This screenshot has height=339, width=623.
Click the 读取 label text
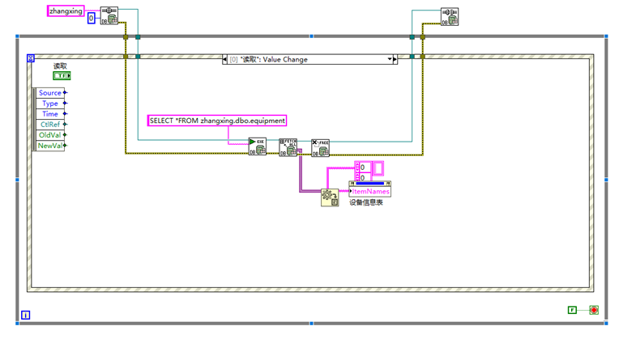point(61,66)
